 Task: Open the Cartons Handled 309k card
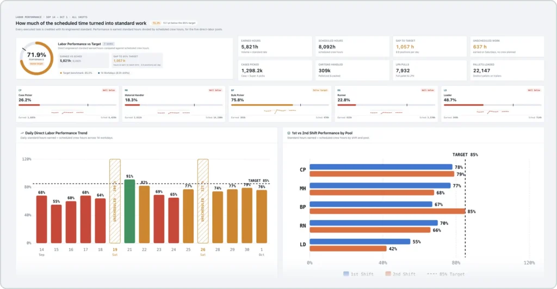tap(352, 70)
